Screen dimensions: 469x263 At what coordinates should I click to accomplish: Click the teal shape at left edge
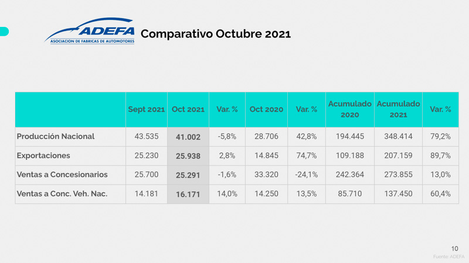click(4, 31)
